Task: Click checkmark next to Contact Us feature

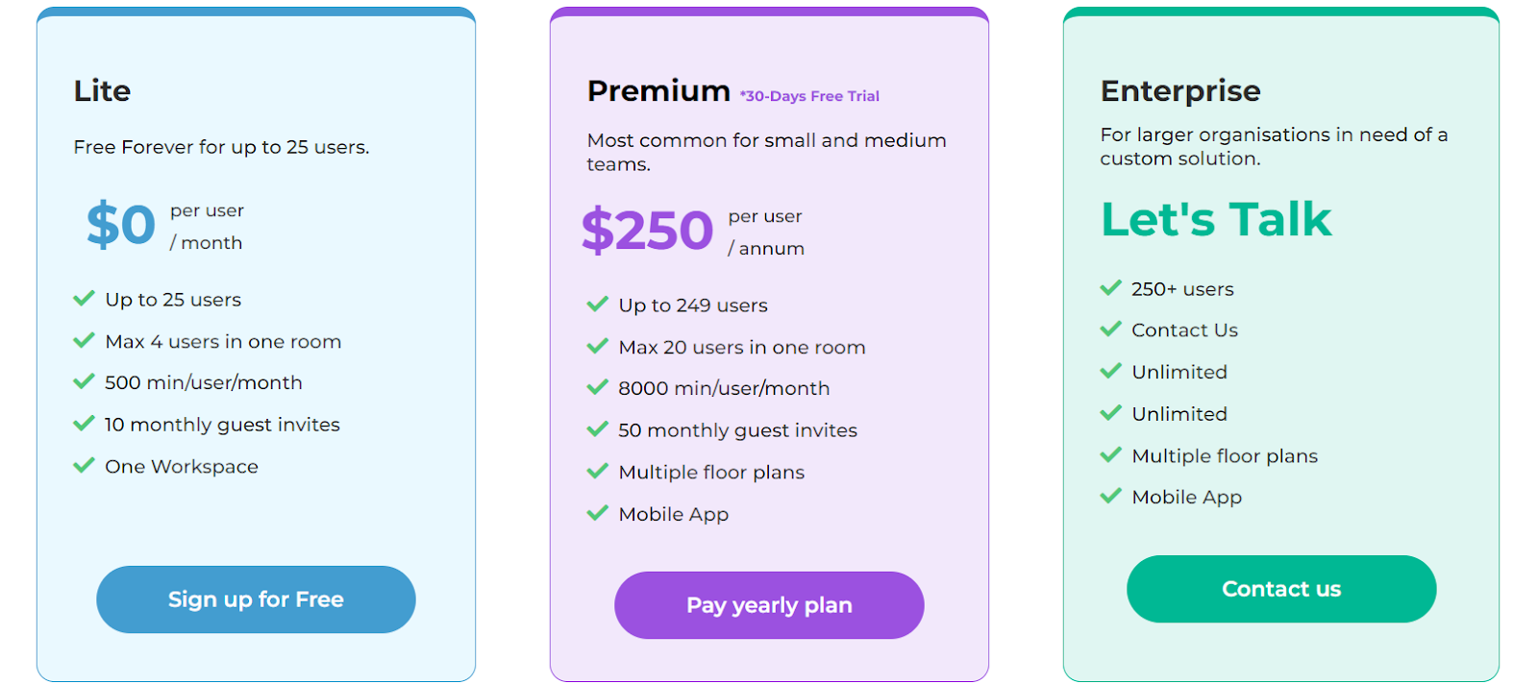Action: click(x=1111, y=330)
